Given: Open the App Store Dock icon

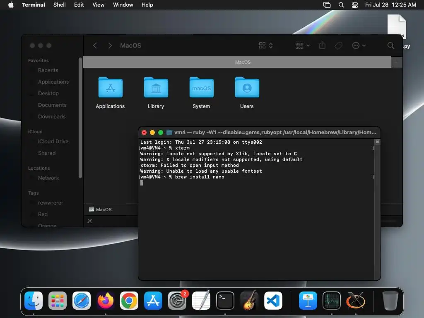Looking at the screenshot, I should coord(153,301).
